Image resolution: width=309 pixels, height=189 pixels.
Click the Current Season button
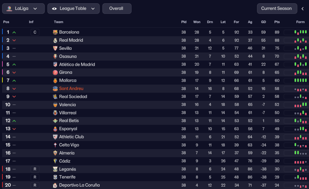tap(276, 8)
